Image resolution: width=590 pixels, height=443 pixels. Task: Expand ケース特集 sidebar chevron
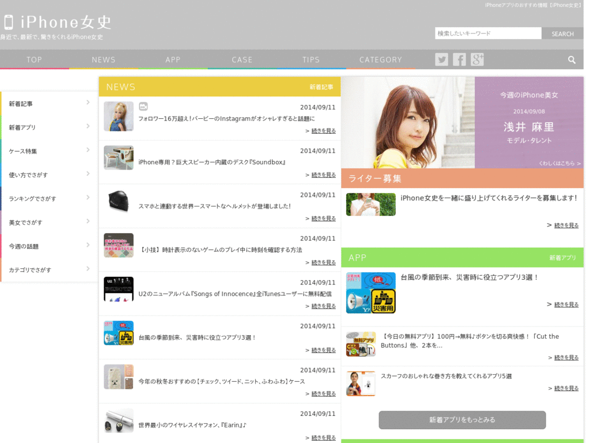88,150
